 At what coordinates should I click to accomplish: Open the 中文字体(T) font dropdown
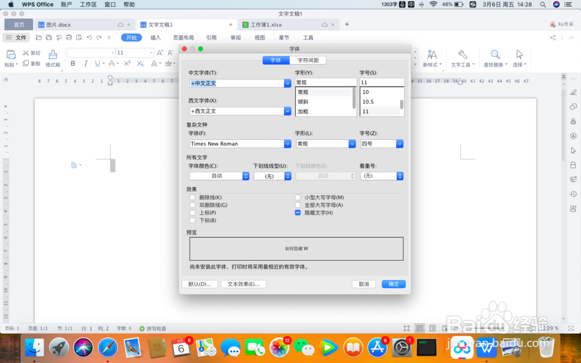click(x=287, y=83)
